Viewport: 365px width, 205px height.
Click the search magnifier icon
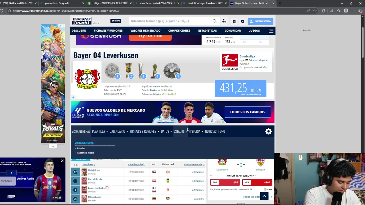click(214, 21)
